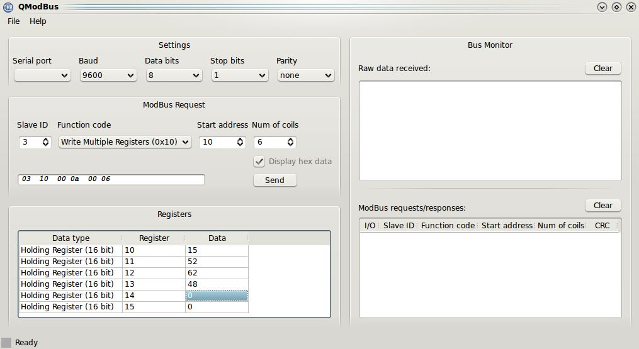
Task: Click register number cell 12
Action: 154,273
